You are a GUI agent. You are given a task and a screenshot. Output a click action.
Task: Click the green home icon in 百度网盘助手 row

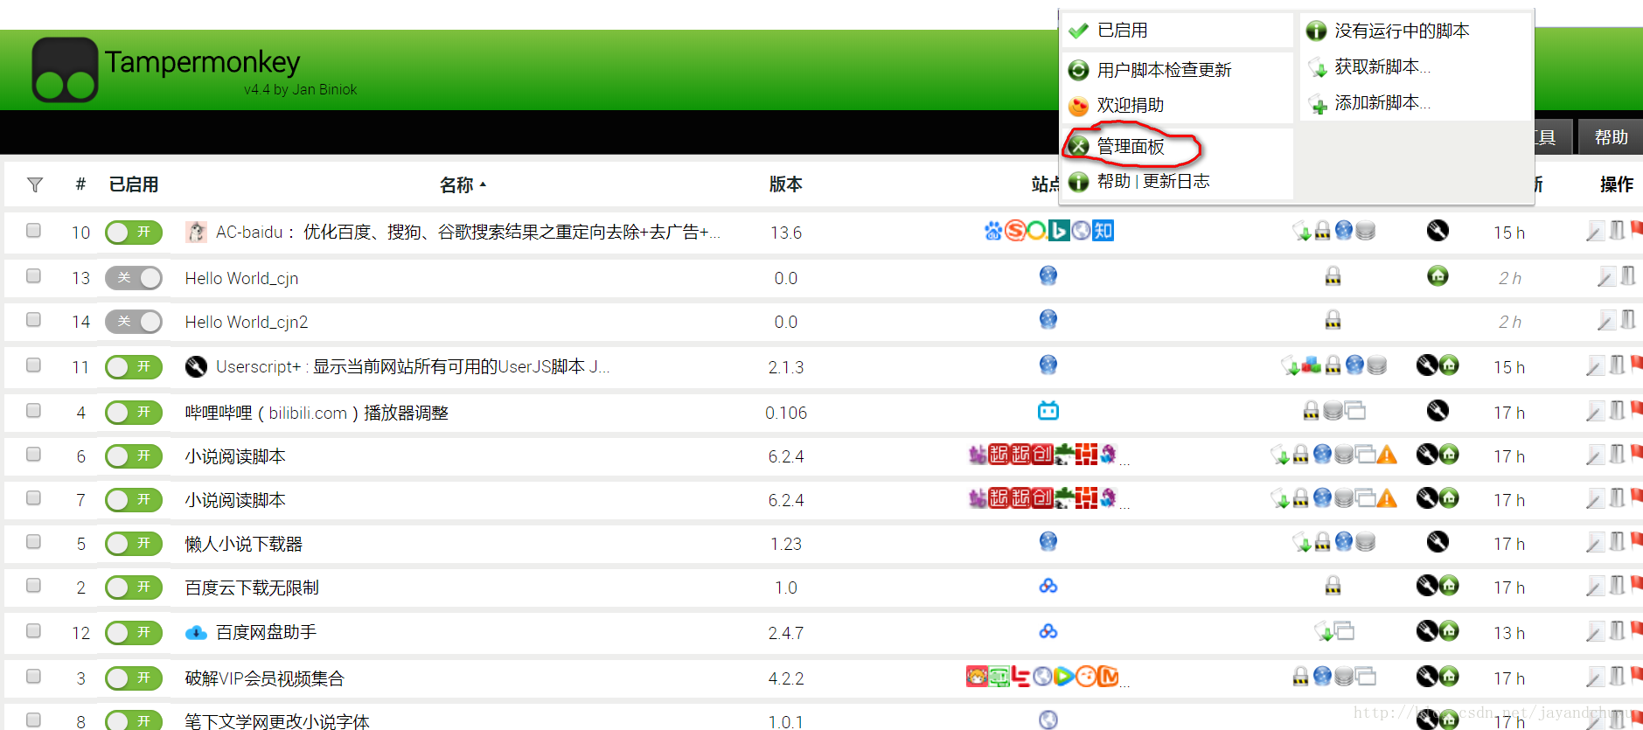[x=1449, y=631]
